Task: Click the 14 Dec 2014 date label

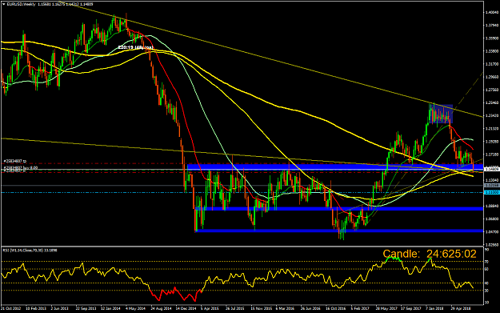Action: click(186, 308)
